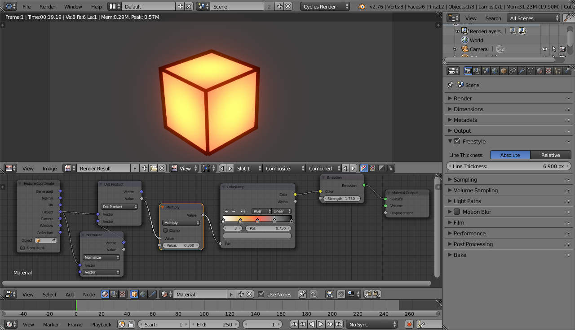Open the Render Layers properties tab
575x330 pixels.
click(x=477, y=71)
